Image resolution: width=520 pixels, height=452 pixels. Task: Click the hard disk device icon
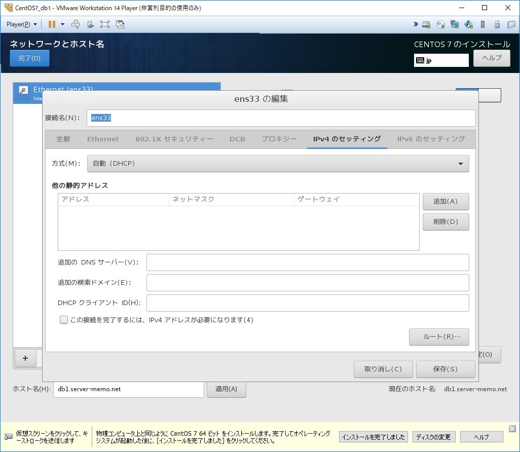[x=426, y=24]
